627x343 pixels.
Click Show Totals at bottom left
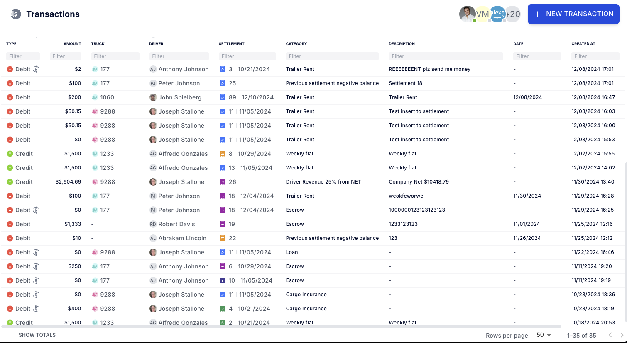pos(37,335)
